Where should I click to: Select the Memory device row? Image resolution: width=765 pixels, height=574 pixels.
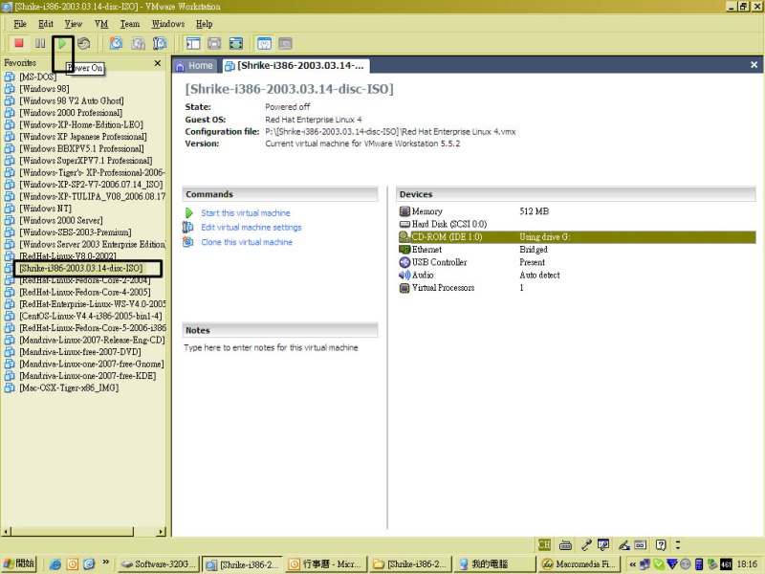[577, 211]
